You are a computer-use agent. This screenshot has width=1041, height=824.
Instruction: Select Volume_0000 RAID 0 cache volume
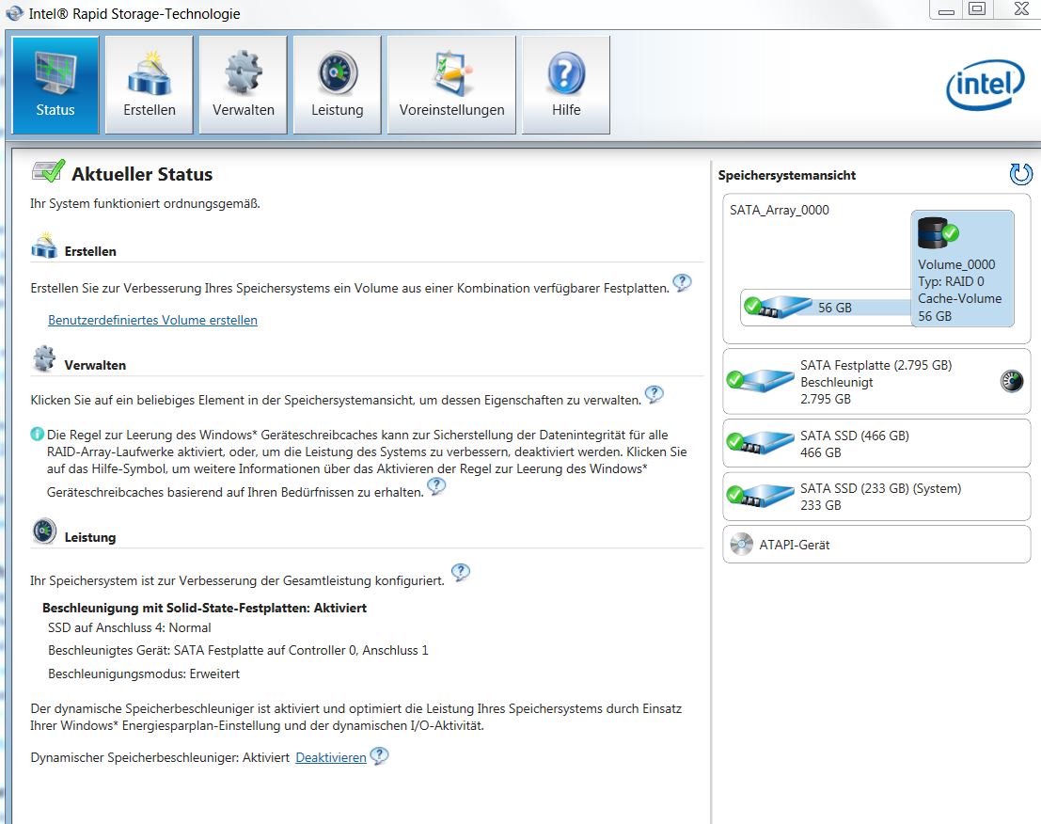(963, 268)
